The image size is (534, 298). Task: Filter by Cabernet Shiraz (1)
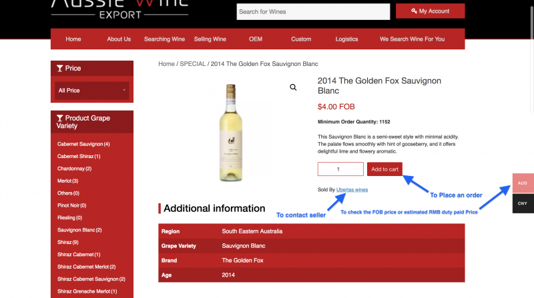(79, 157)
